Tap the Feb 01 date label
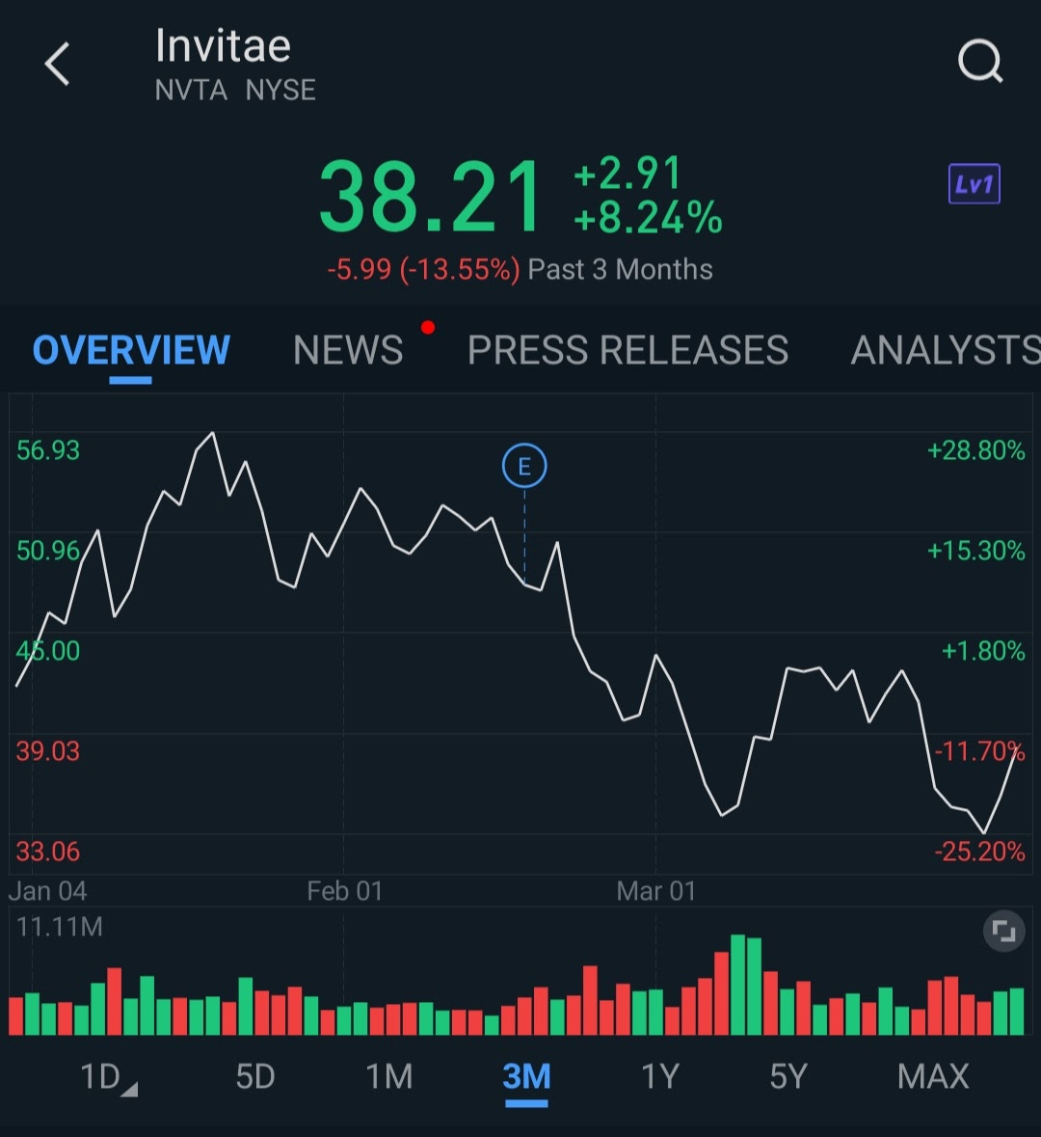This screenshot has width=1041, height=1137. pos(344,891)
